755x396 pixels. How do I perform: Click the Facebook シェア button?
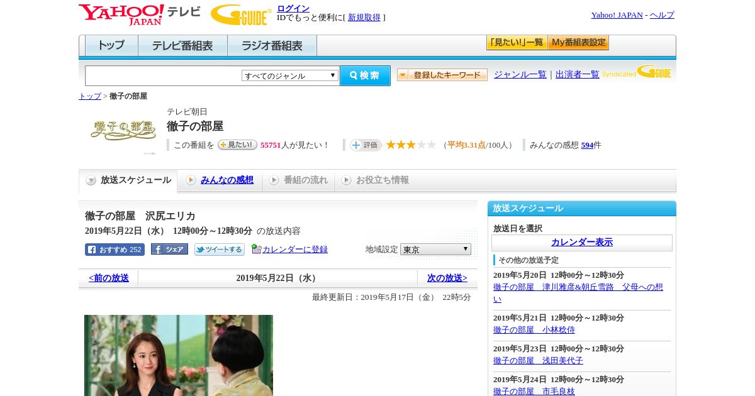pos(169,250)
